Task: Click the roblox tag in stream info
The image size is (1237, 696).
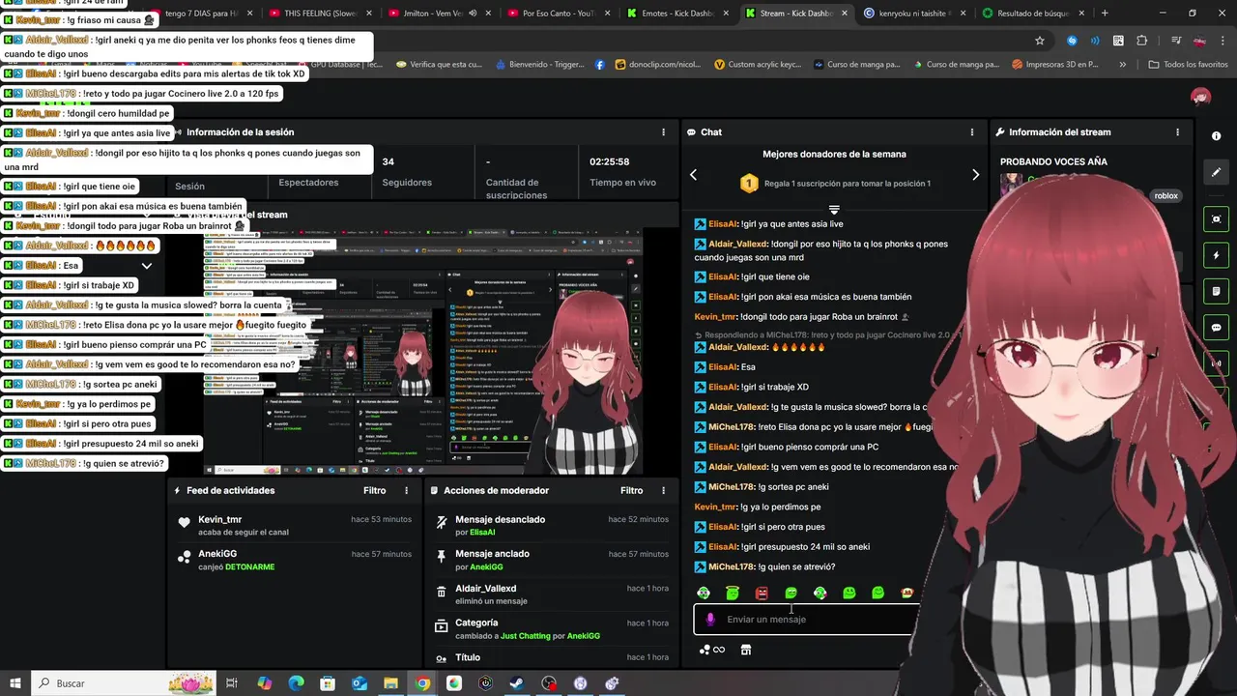Action: pos(1166,196)
